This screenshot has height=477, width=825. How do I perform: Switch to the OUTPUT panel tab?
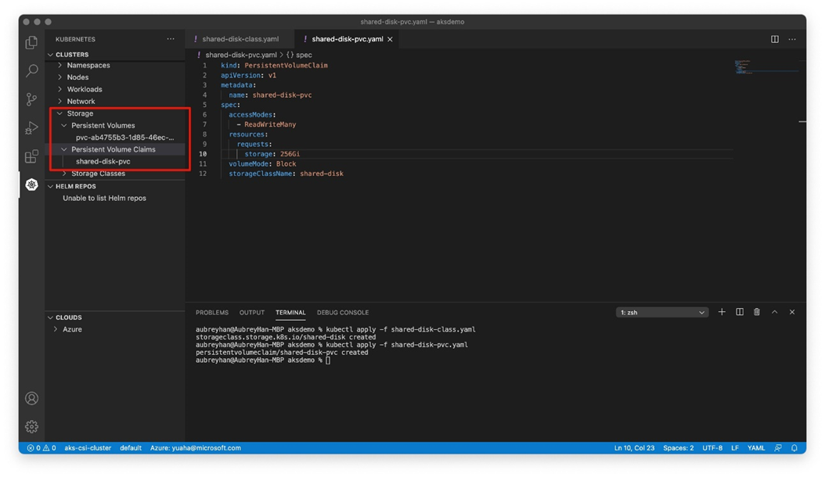tap(252, 312)
